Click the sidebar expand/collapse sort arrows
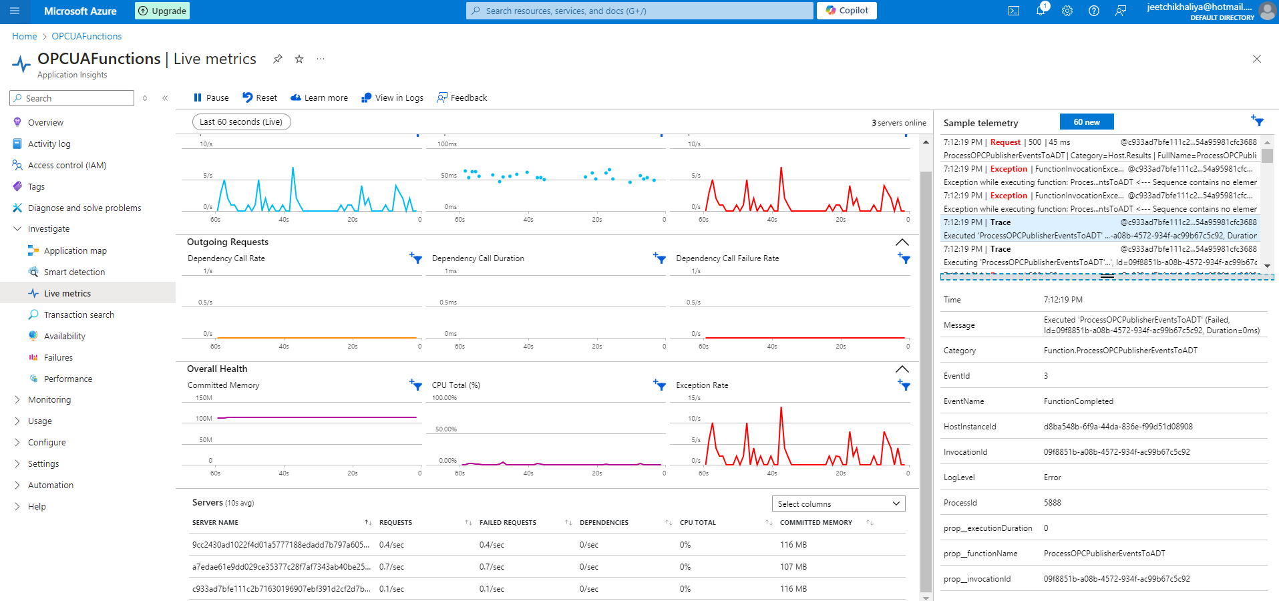This screenshot has height=601, width=1279. (x=145, y=98)
